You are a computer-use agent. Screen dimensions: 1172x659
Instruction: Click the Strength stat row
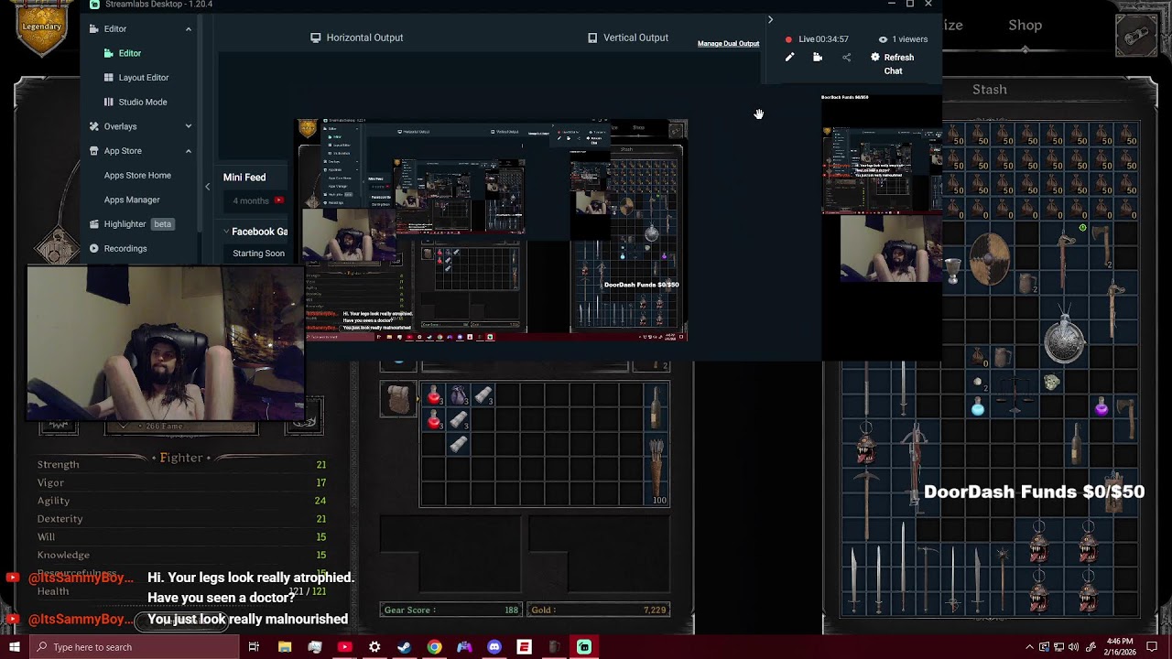point(181,464)
